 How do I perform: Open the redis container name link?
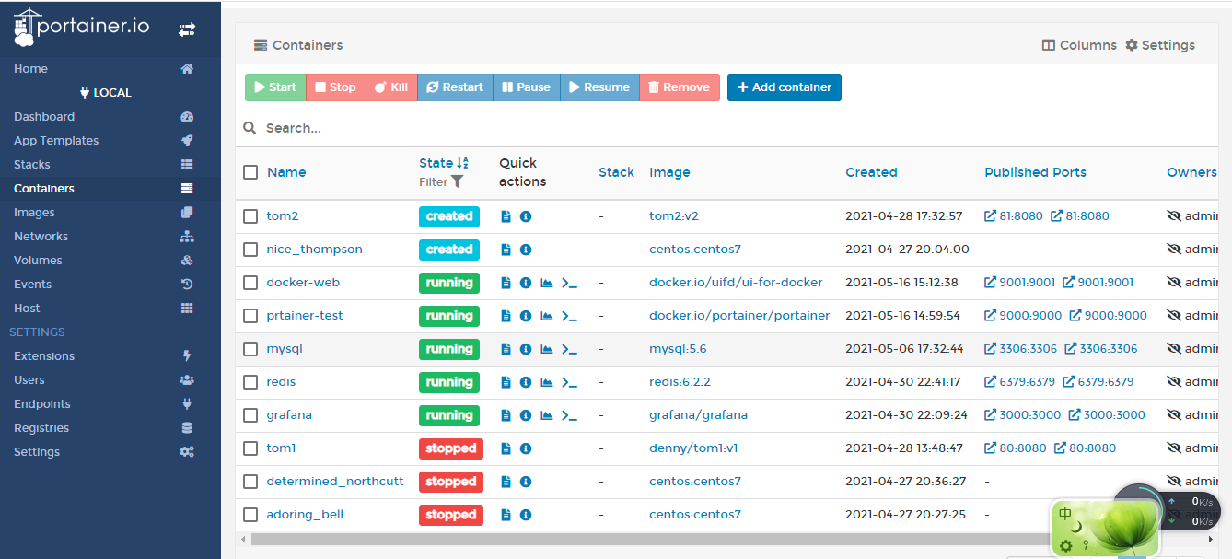click(x=281, y=382)
